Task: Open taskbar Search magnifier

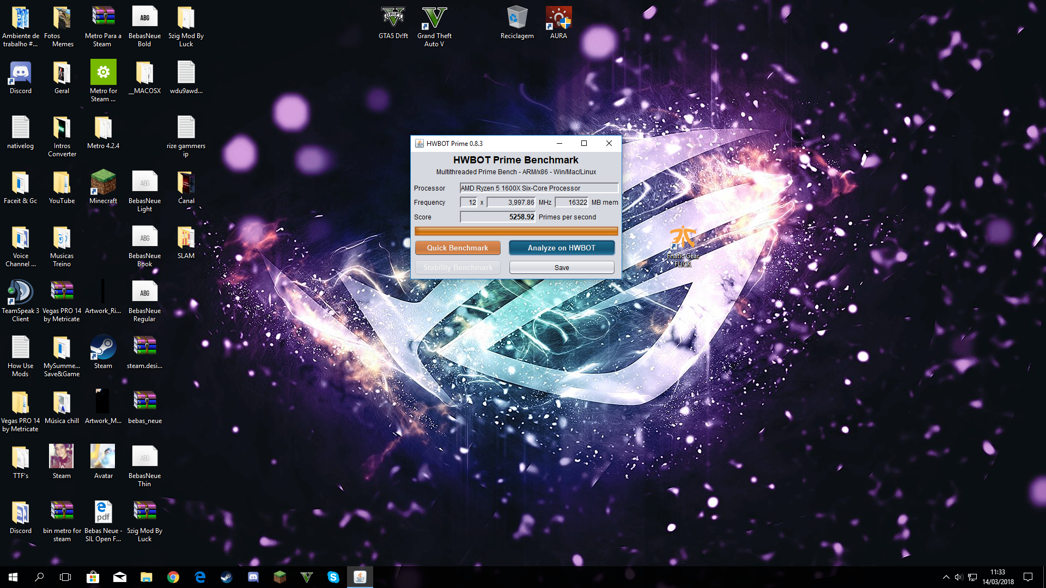Action: 39,577
